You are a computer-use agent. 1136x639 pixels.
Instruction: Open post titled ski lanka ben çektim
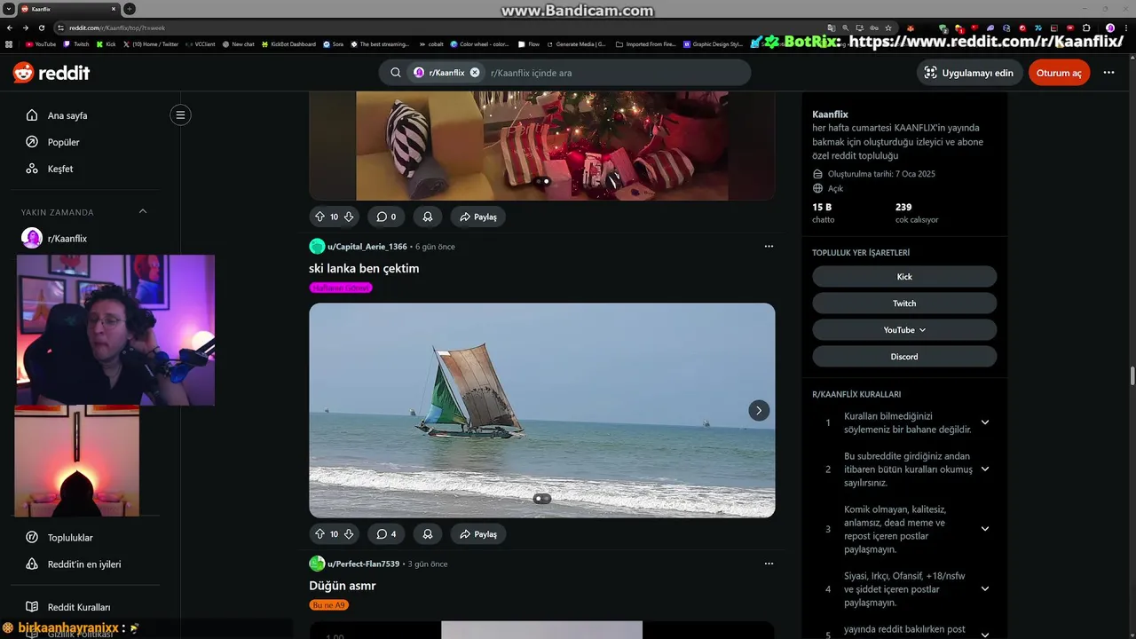click(x=364, y=268)
